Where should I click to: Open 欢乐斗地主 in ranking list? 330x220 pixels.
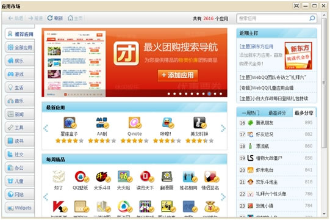[x=276, y=182]
